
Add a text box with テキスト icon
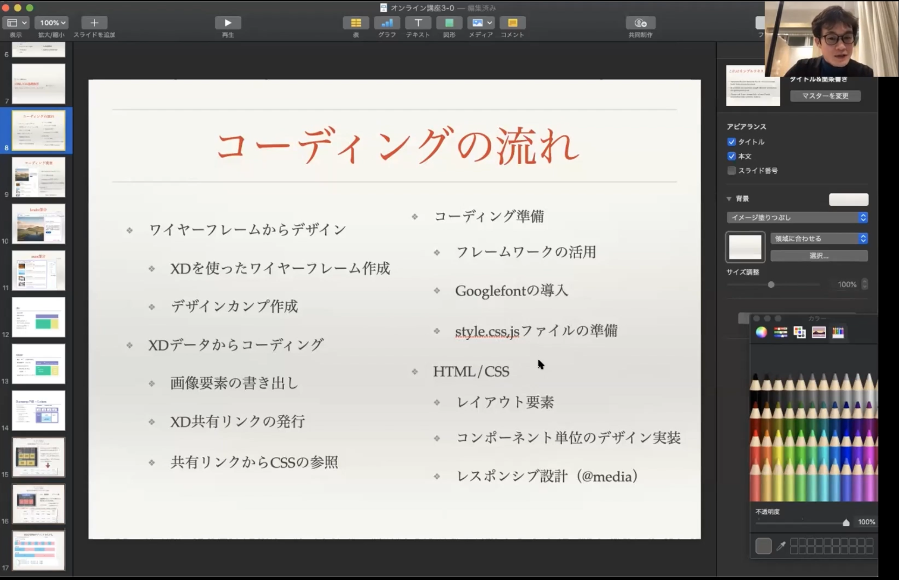[x=418, y=23]
